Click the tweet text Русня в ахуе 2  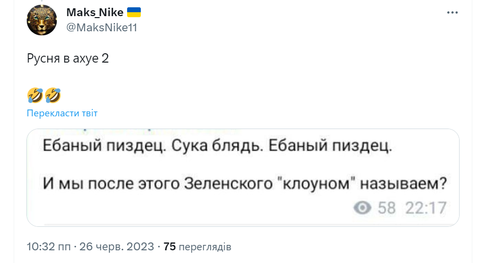pyautogui.click(x=68, y=59)
